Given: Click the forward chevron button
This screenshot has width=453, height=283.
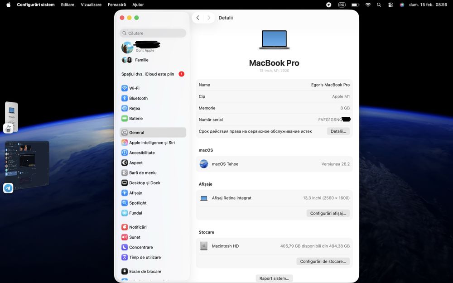Looking at the screenshot, I should tap(208, 18).
